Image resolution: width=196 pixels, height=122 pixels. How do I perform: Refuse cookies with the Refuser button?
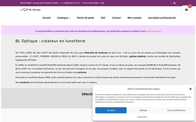143,110
